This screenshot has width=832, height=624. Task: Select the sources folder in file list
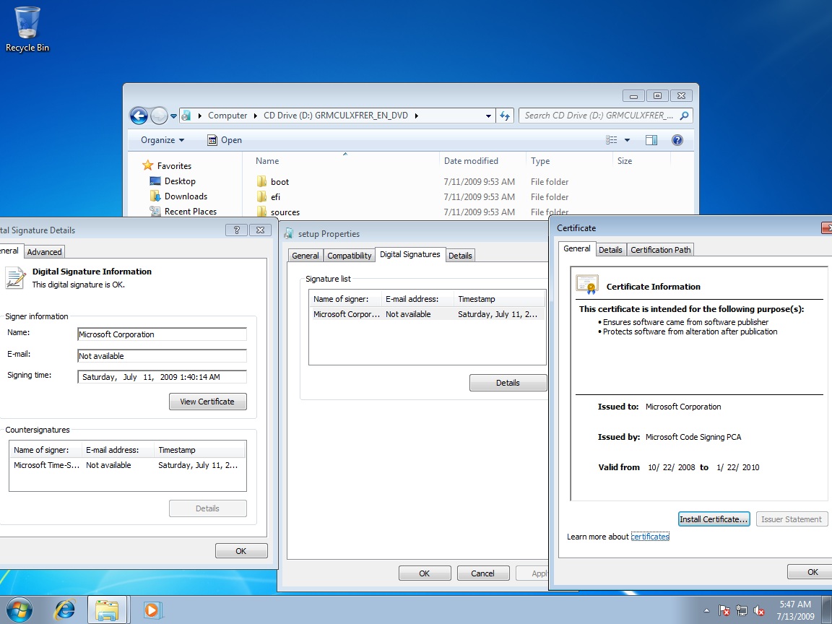[285, 212]
